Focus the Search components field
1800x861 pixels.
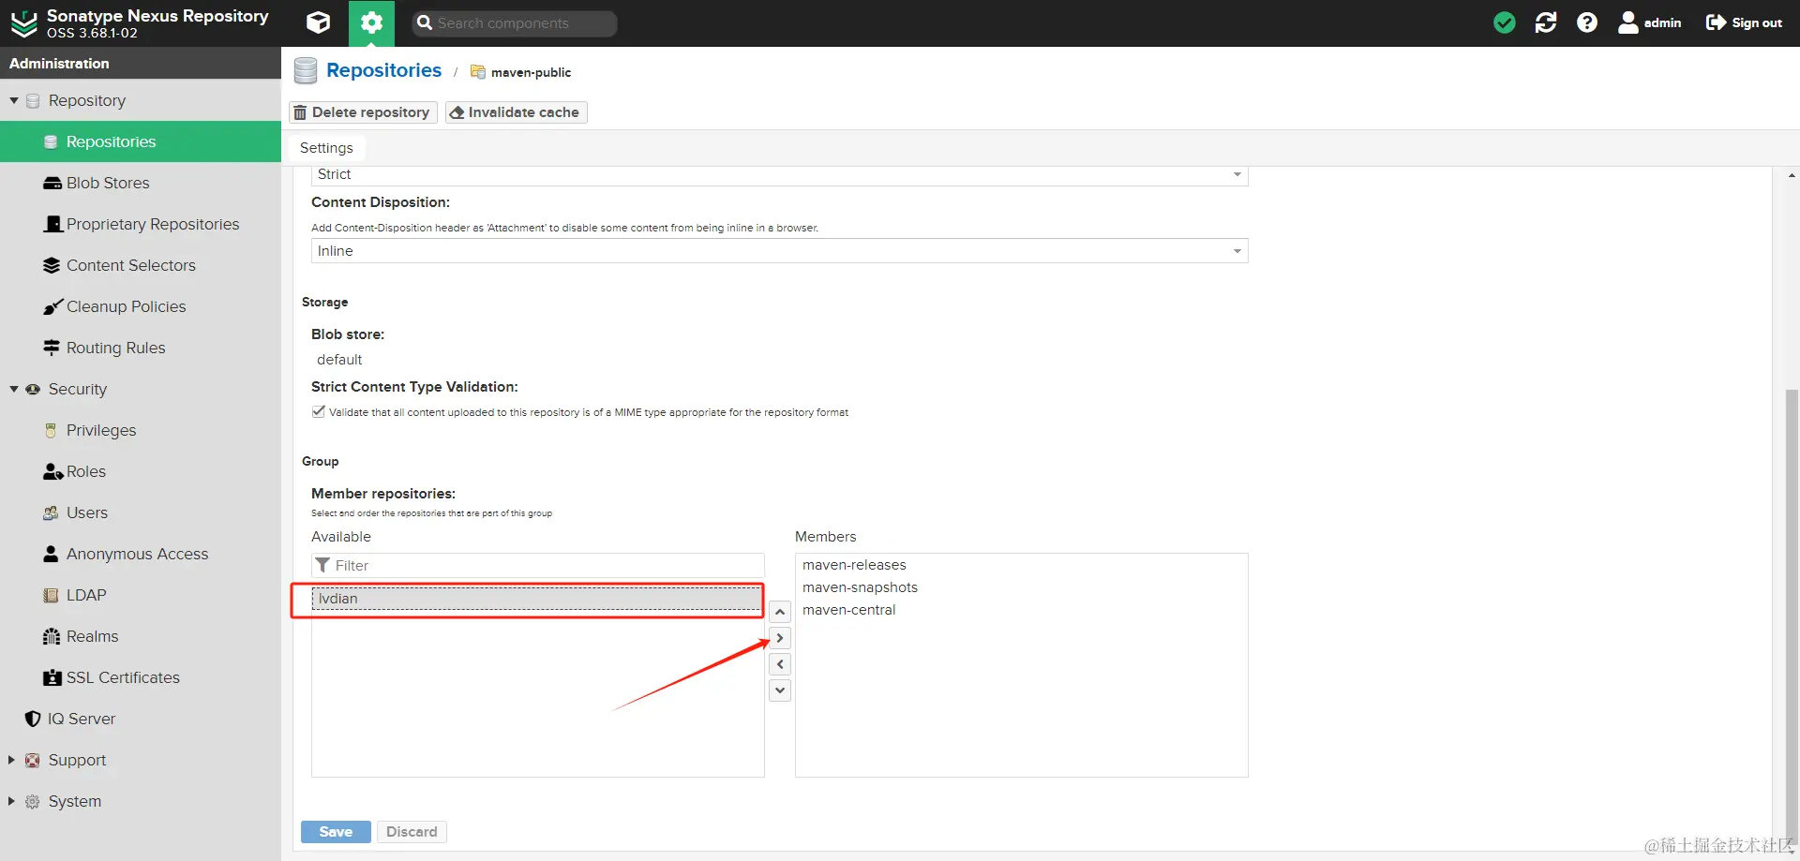[515, 23]
